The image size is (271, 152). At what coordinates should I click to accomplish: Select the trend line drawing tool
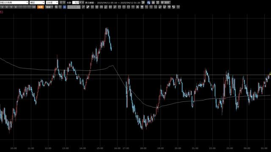pyautogui.click(x=83, y=7)
